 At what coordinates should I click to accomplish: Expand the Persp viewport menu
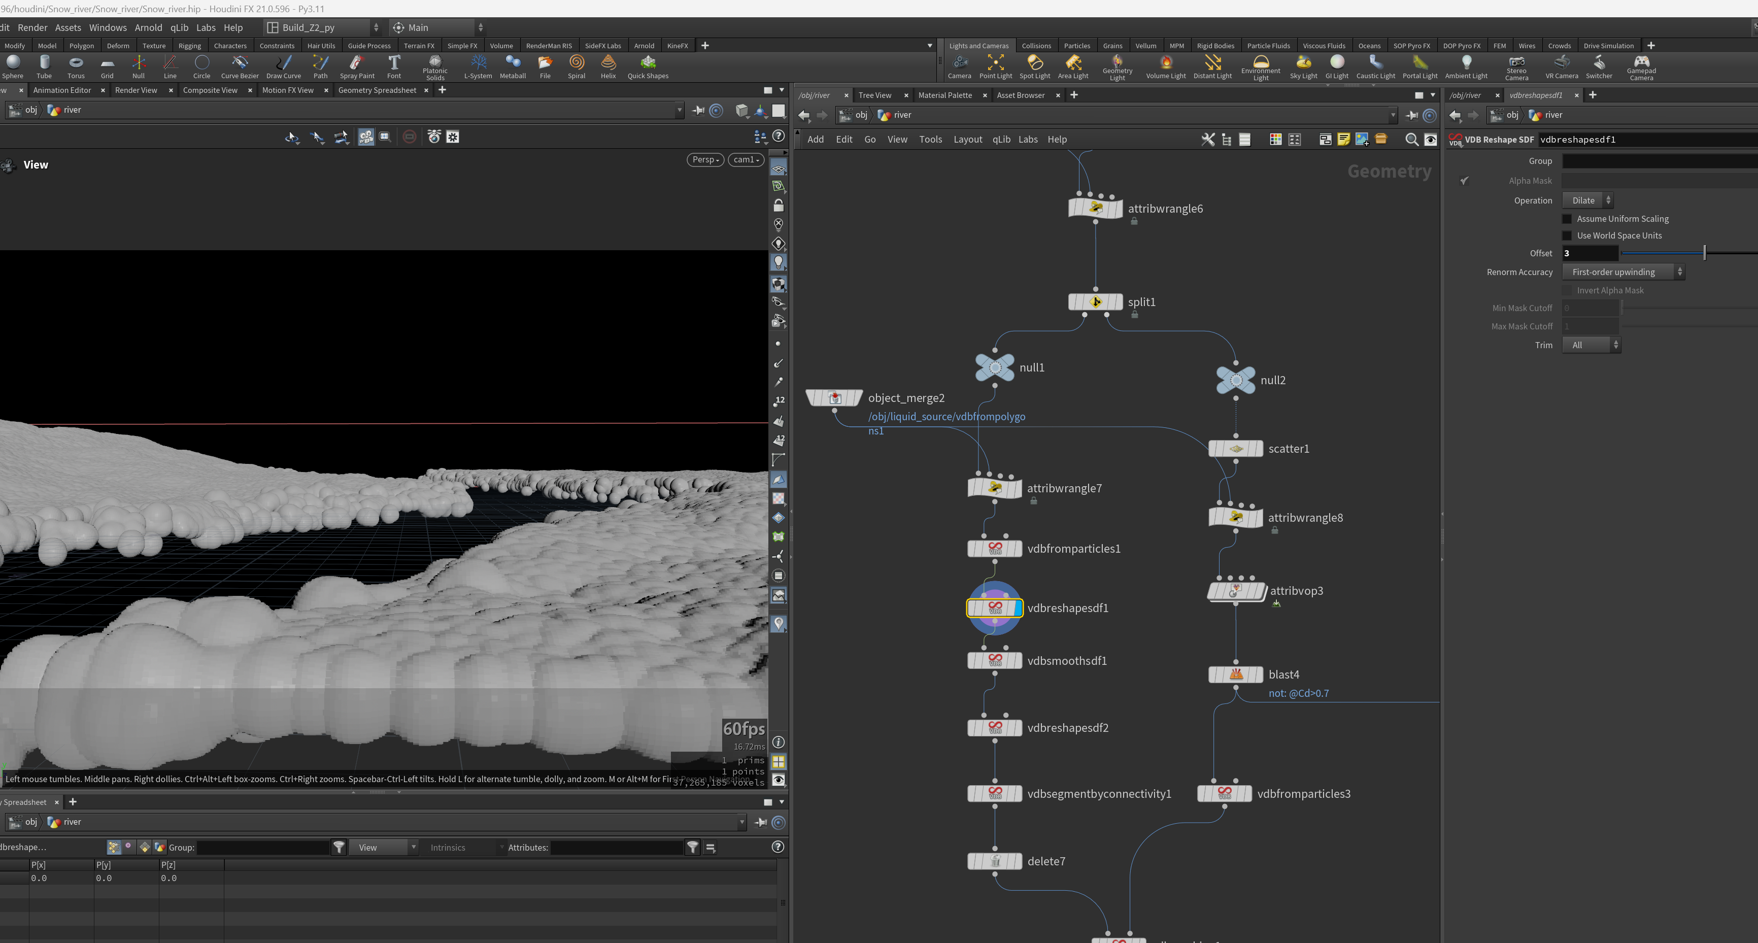click(x=705, y=160)
